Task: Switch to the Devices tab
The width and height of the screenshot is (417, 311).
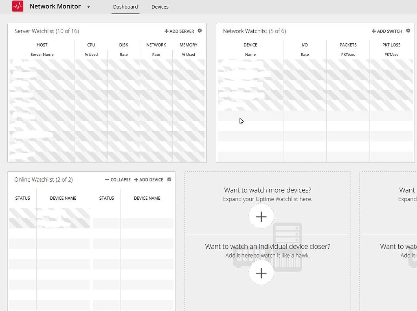Action: 160,7
